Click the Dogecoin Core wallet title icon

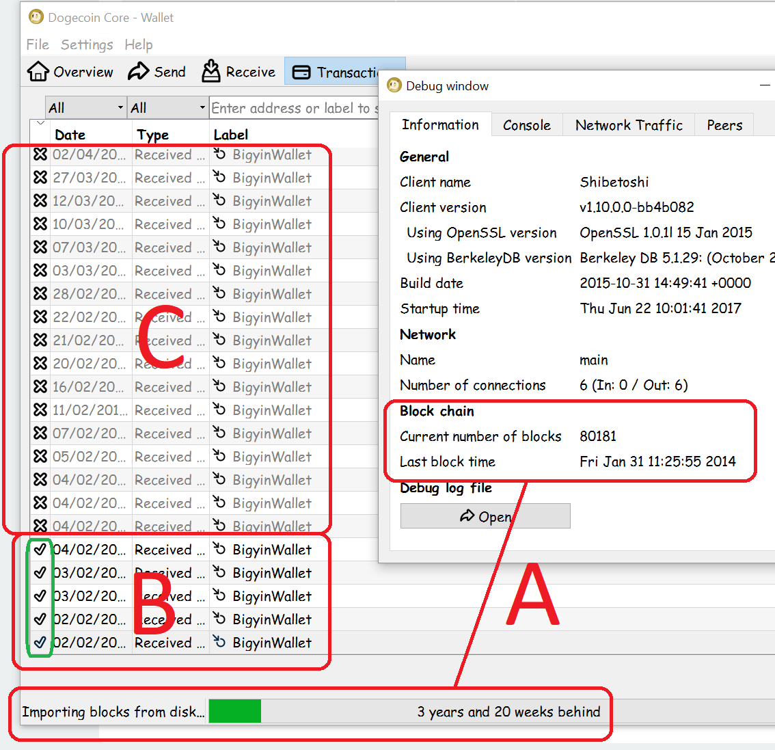36,17
